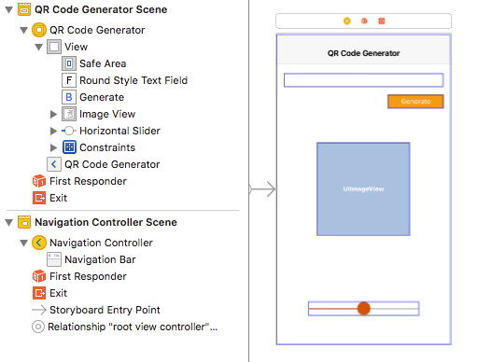This screenshot has width=478, height=362.
Task: Click the red Exit icon in scene dock
Action: [x=382, y=21]
